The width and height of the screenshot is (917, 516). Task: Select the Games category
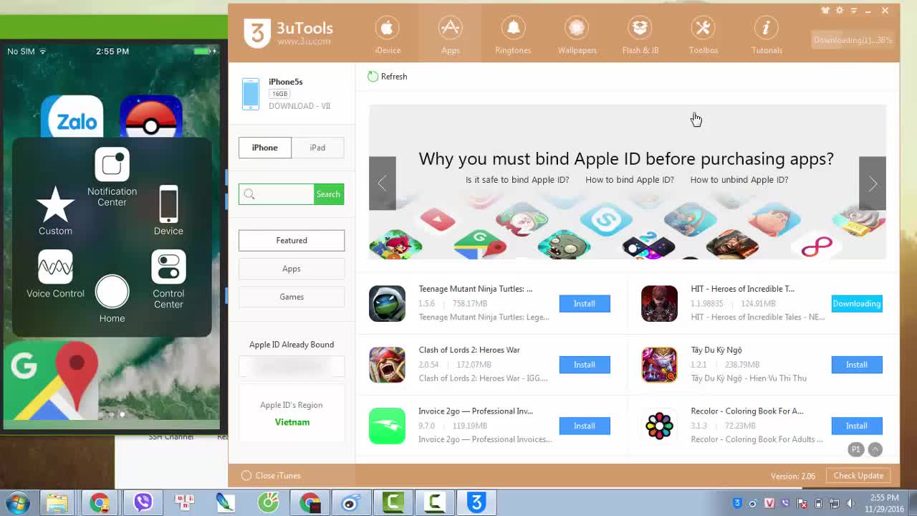click(x=292, y=297)
